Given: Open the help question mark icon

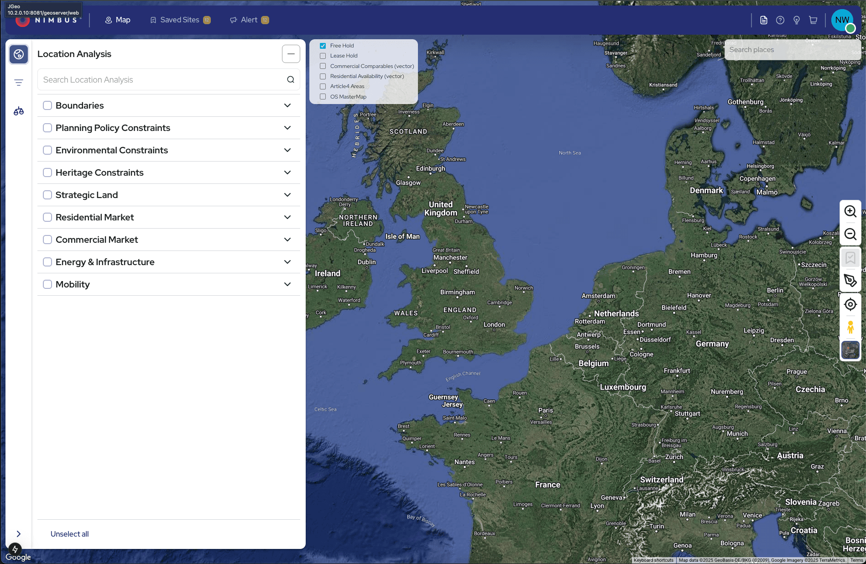Looking at the screenshot, I should pyautogui.click(x=780, y=20).
